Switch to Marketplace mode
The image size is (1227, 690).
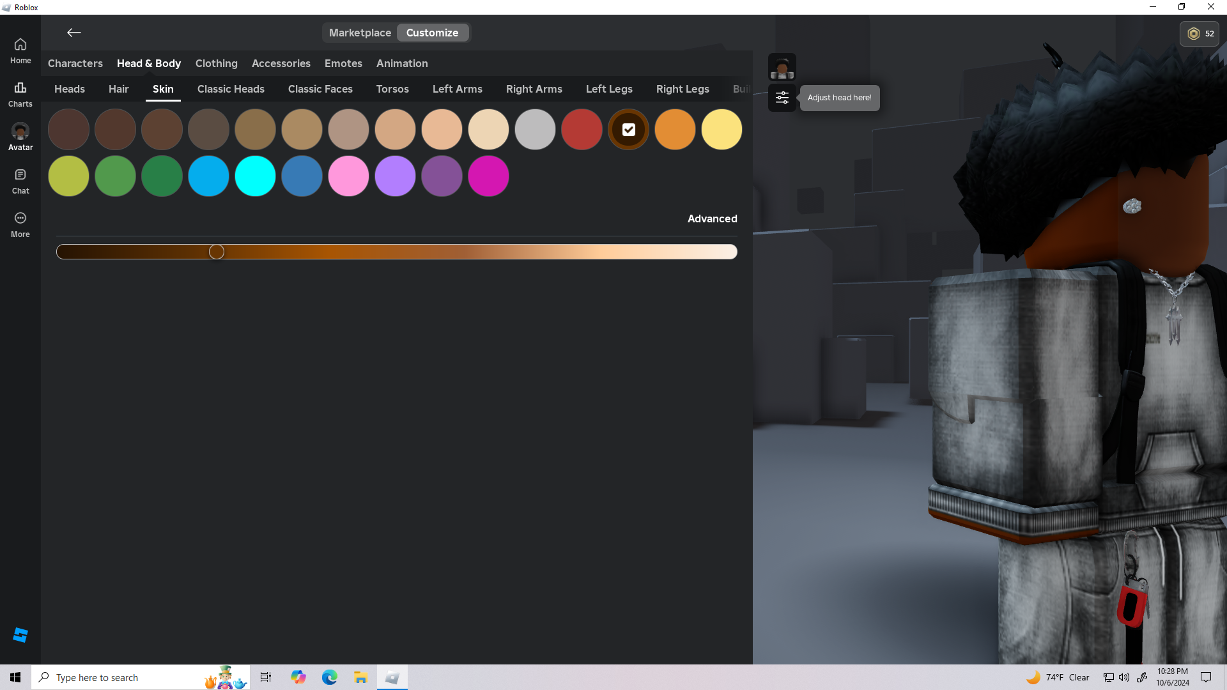point(360,33)
